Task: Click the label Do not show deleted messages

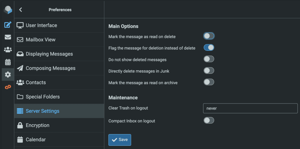Action: (137, 60)
